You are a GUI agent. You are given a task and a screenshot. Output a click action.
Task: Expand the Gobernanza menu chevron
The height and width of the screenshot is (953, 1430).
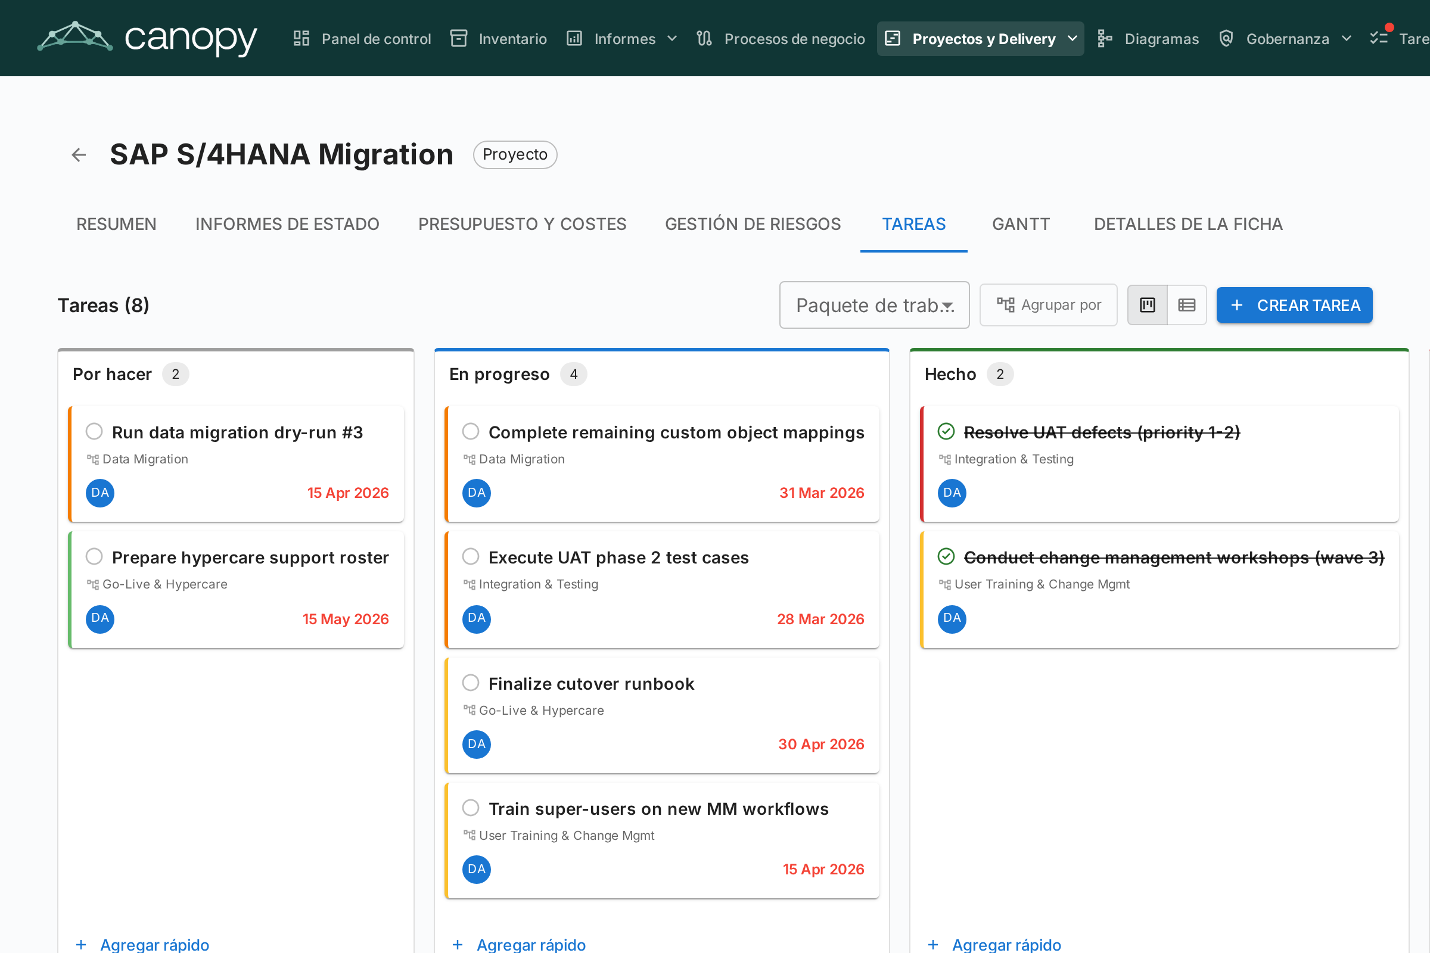1347,38
